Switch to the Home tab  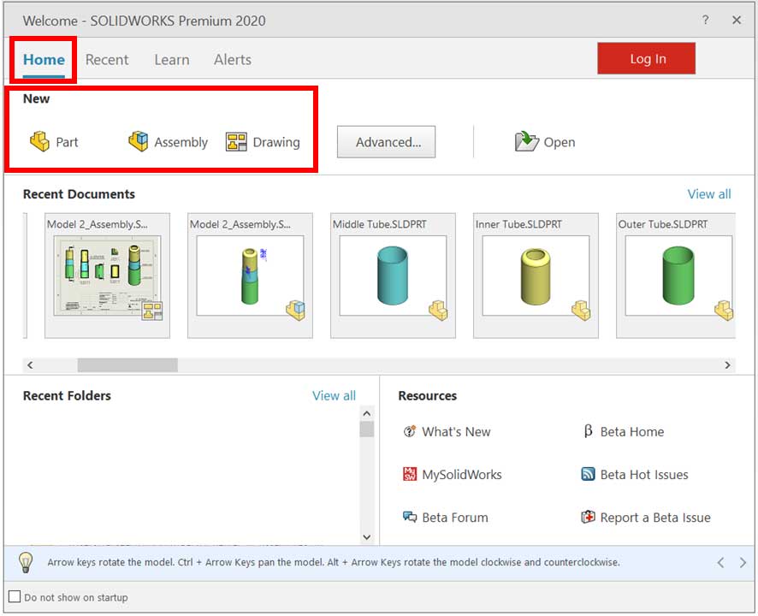pos(44,60)
